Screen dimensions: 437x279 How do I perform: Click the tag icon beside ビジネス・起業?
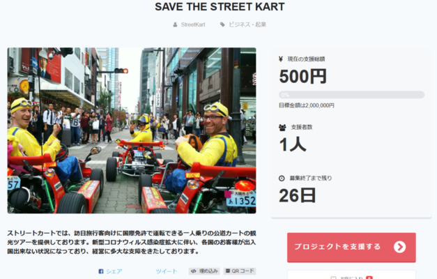(222, 24)
